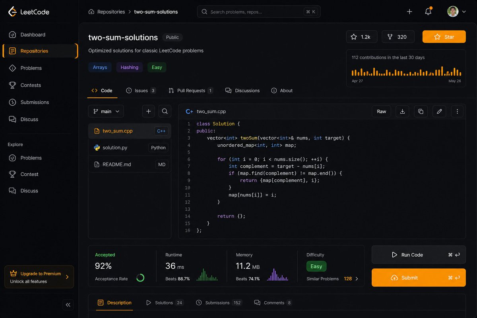Click the orange Submit button

tap(419, 277)
